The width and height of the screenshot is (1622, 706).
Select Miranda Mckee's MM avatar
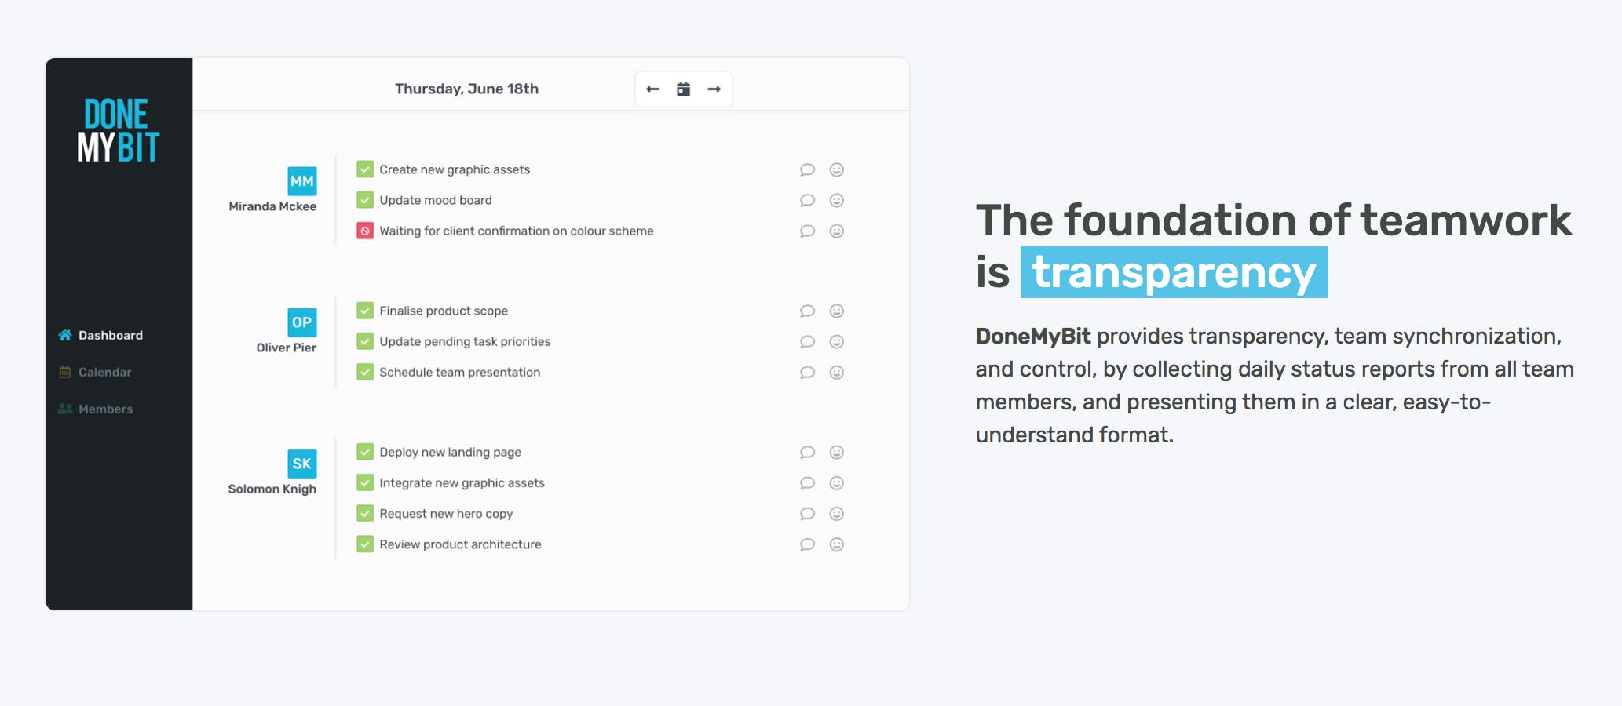pos(302,181)
